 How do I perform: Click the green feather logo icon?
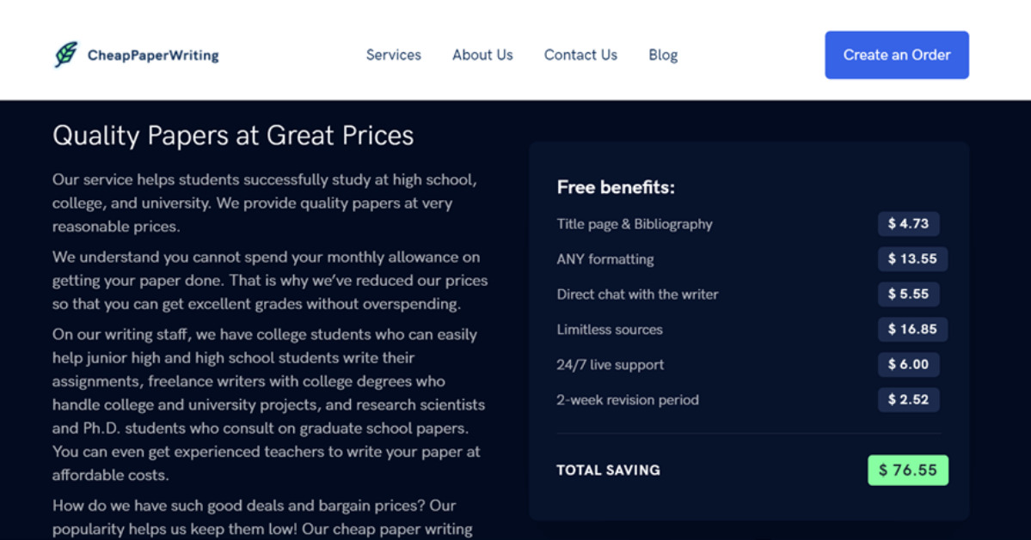[65, 55]
